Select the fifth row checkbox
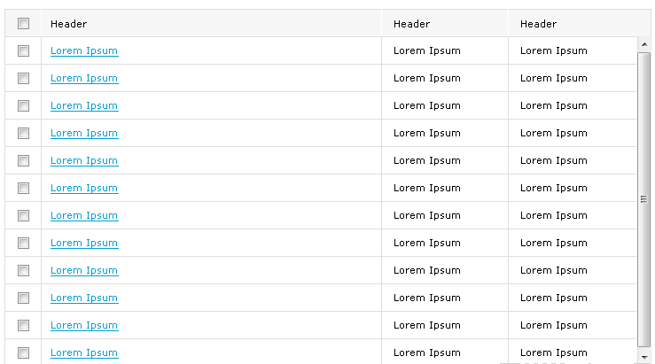This screenshot has width=655, height=364. pos(23,160)
